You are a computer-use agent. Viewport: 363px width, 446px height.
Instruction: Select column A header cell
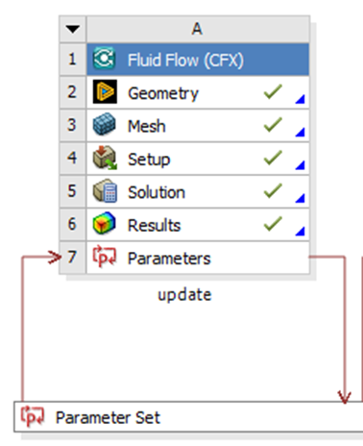(x=198, y=29)
